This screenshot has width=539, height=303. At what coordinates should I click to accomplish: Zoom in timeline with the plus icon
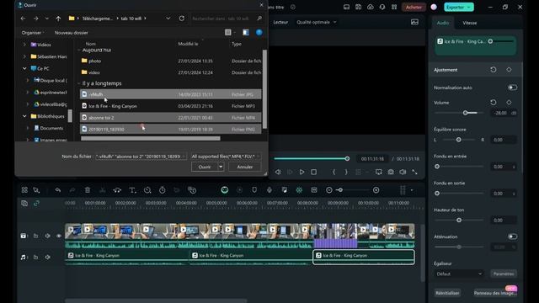376,190
